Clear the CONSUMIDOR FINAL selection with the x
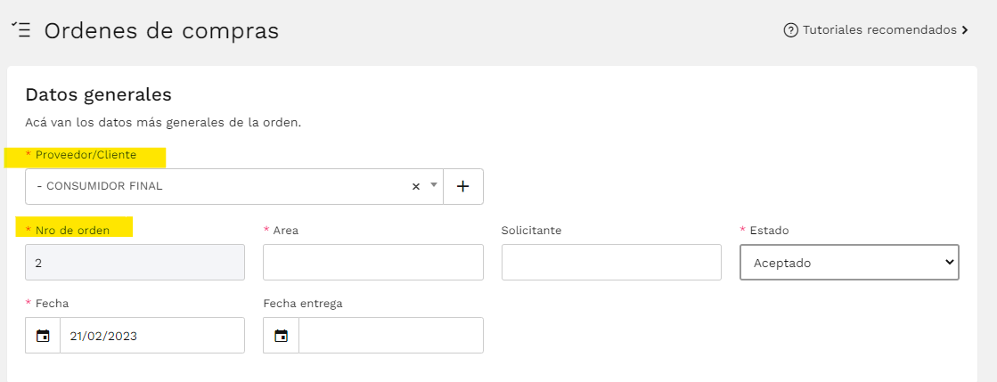This screenshot has height=382, width=997. (x=416, y=186)
